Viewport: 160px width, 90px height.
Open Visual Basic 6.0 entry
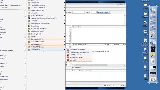click(x=4, y=77)
